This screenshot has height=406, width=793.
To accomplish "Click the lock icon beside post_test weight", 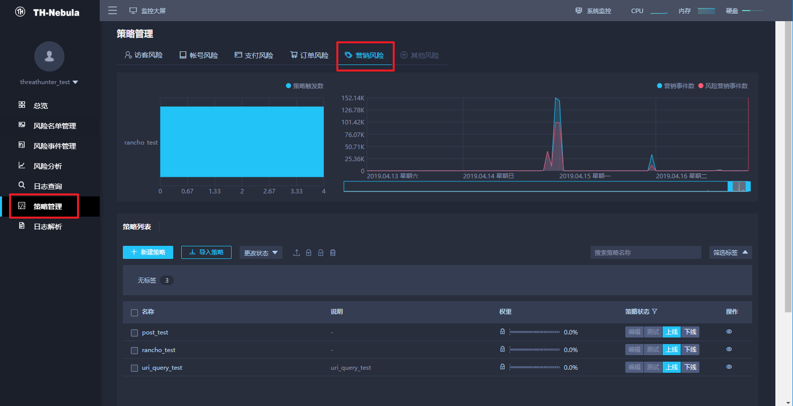I will pos(502,331).
